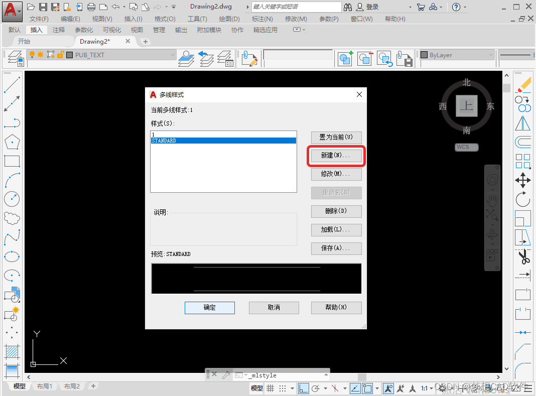Viewport: 536px width, 396px height.
Task: Toggle polar tracking in status bar
Action: (316, 388)
